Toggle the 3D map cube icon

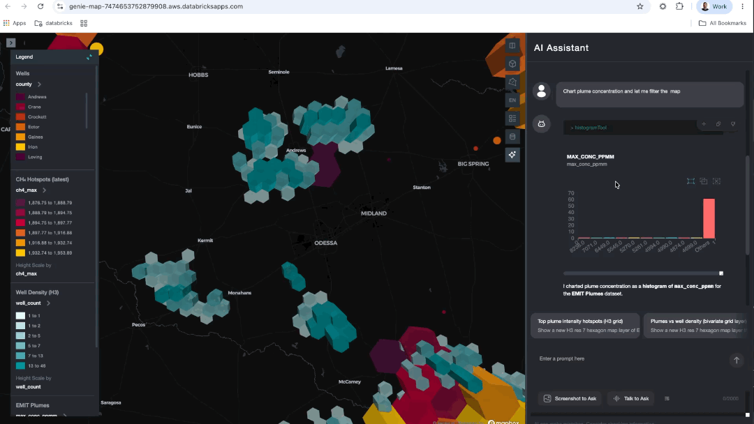coord(512,64)
